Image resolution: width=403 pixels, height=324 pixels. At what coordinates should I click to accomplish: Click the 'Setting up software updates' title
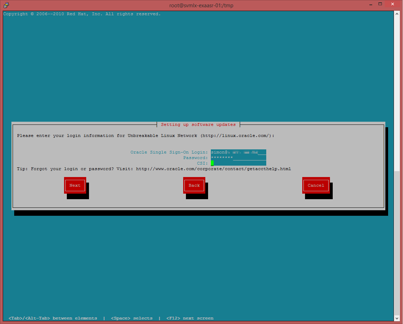(x=198, y=124)
